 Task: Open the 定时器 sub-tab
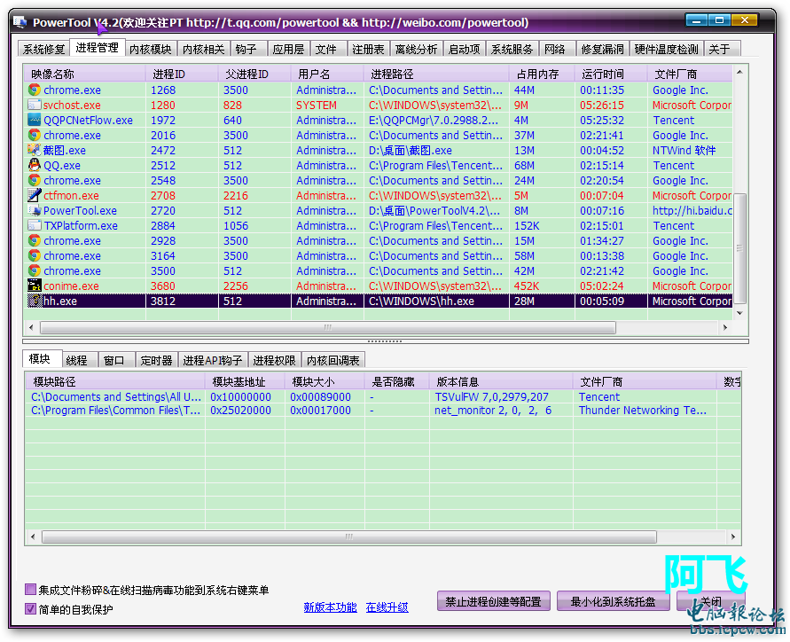(156, 360)
